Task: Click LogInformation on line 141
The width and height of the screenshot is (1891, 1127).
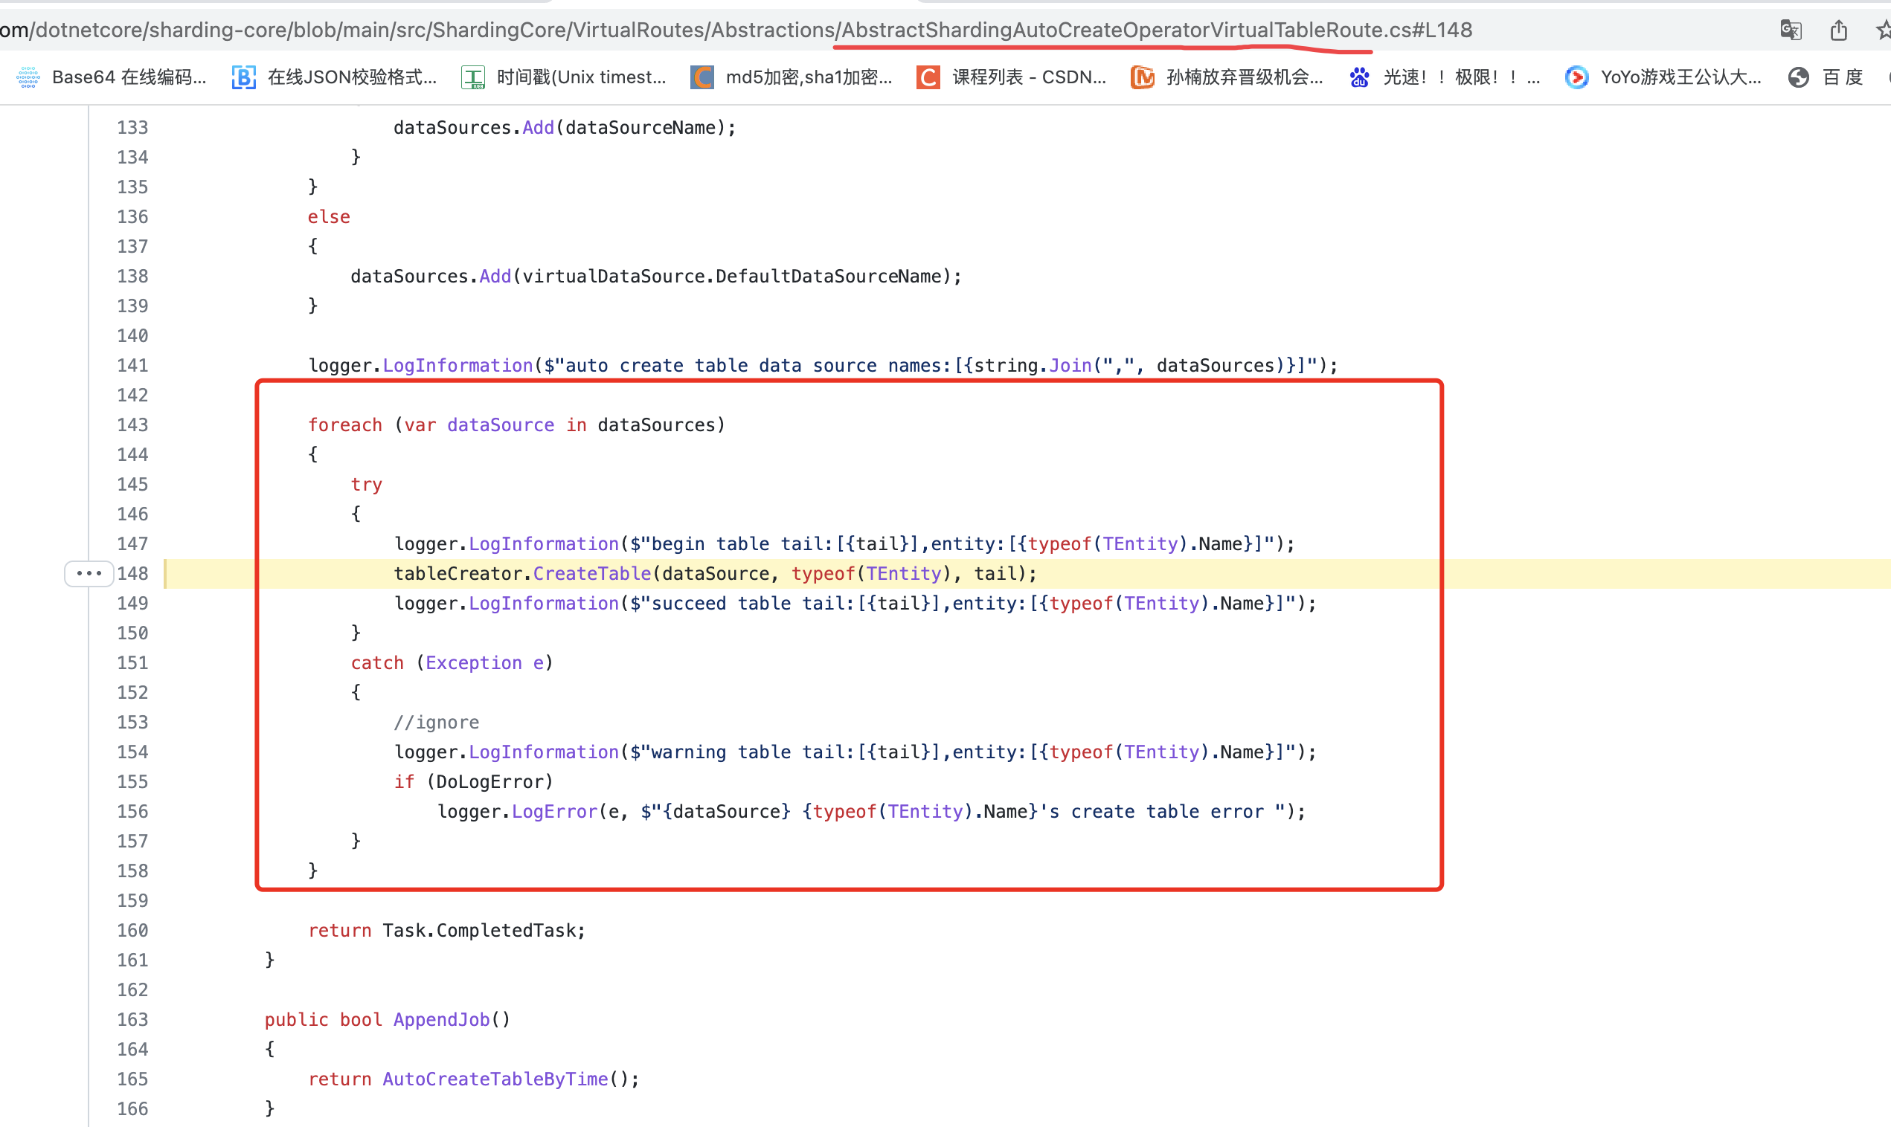Action: click(x=457, y=365)
